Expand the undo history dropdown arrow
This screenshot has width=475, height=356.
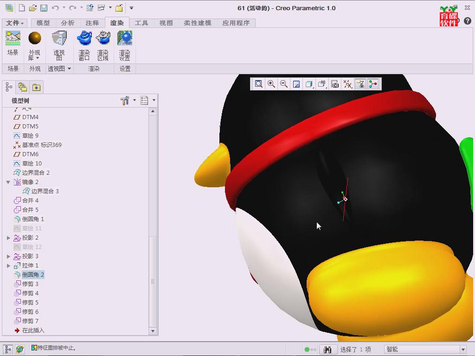point(64,8)
